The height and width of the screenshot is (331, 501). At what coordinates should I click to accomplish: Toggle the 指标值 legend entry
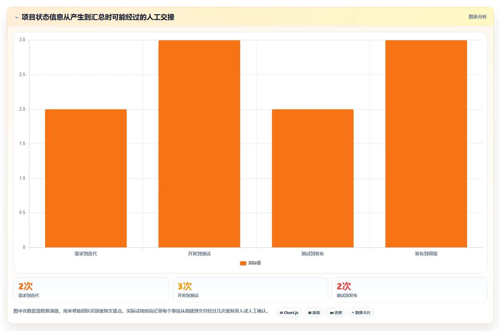tap(250, 263)
